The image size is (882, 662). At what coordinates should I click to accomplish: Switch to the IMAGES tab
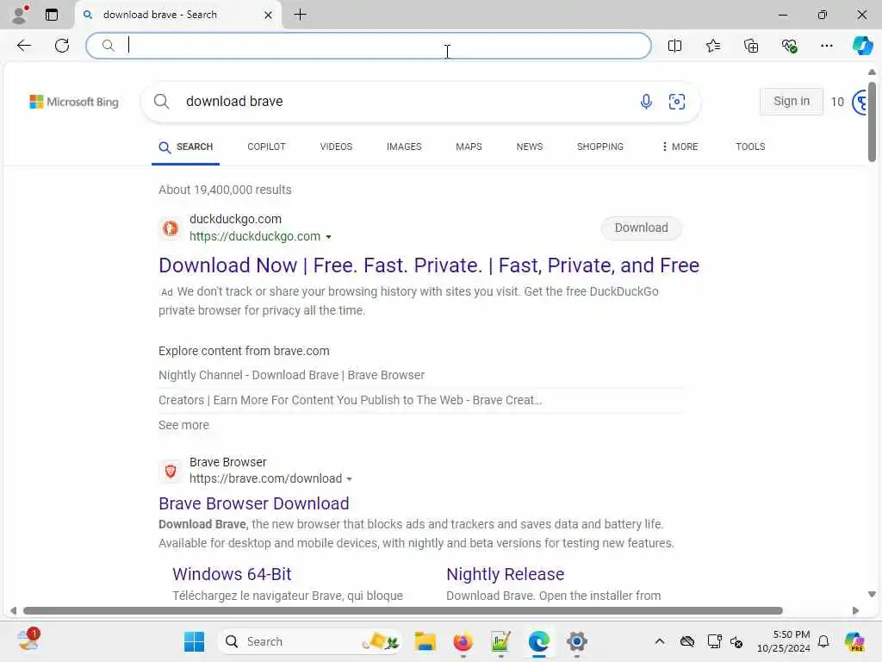(404, 147)
